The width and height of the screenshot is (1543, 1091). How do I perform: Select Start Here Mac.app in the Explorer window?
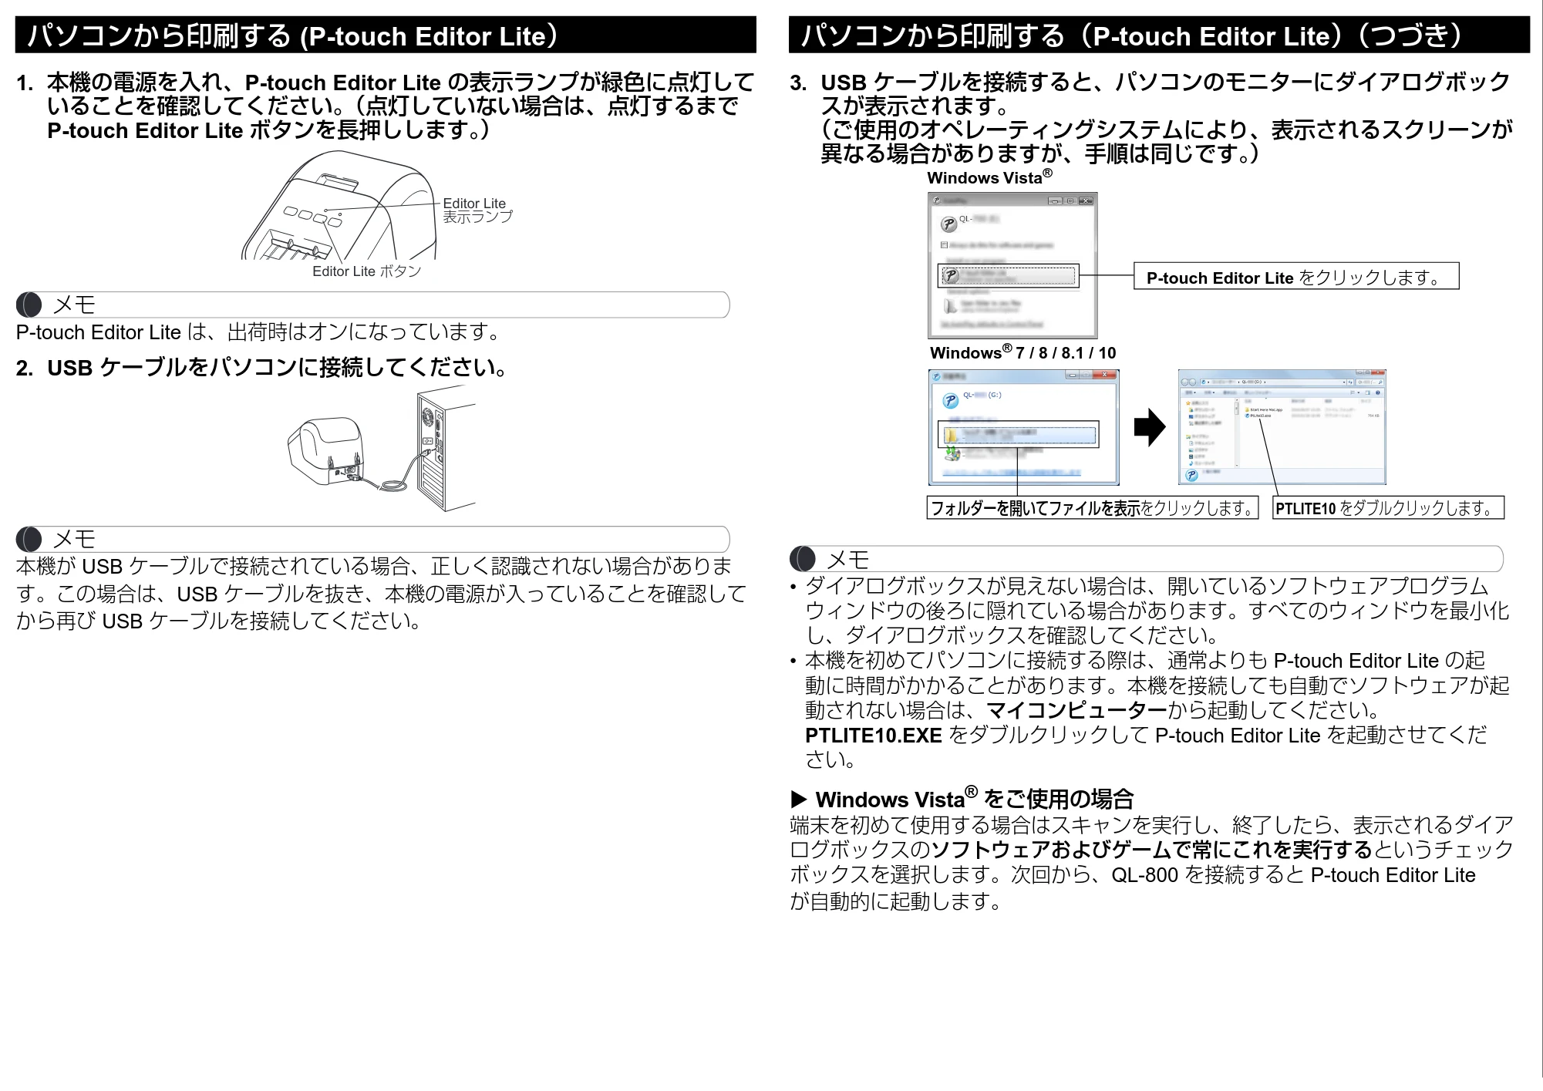pos(1264,409)
